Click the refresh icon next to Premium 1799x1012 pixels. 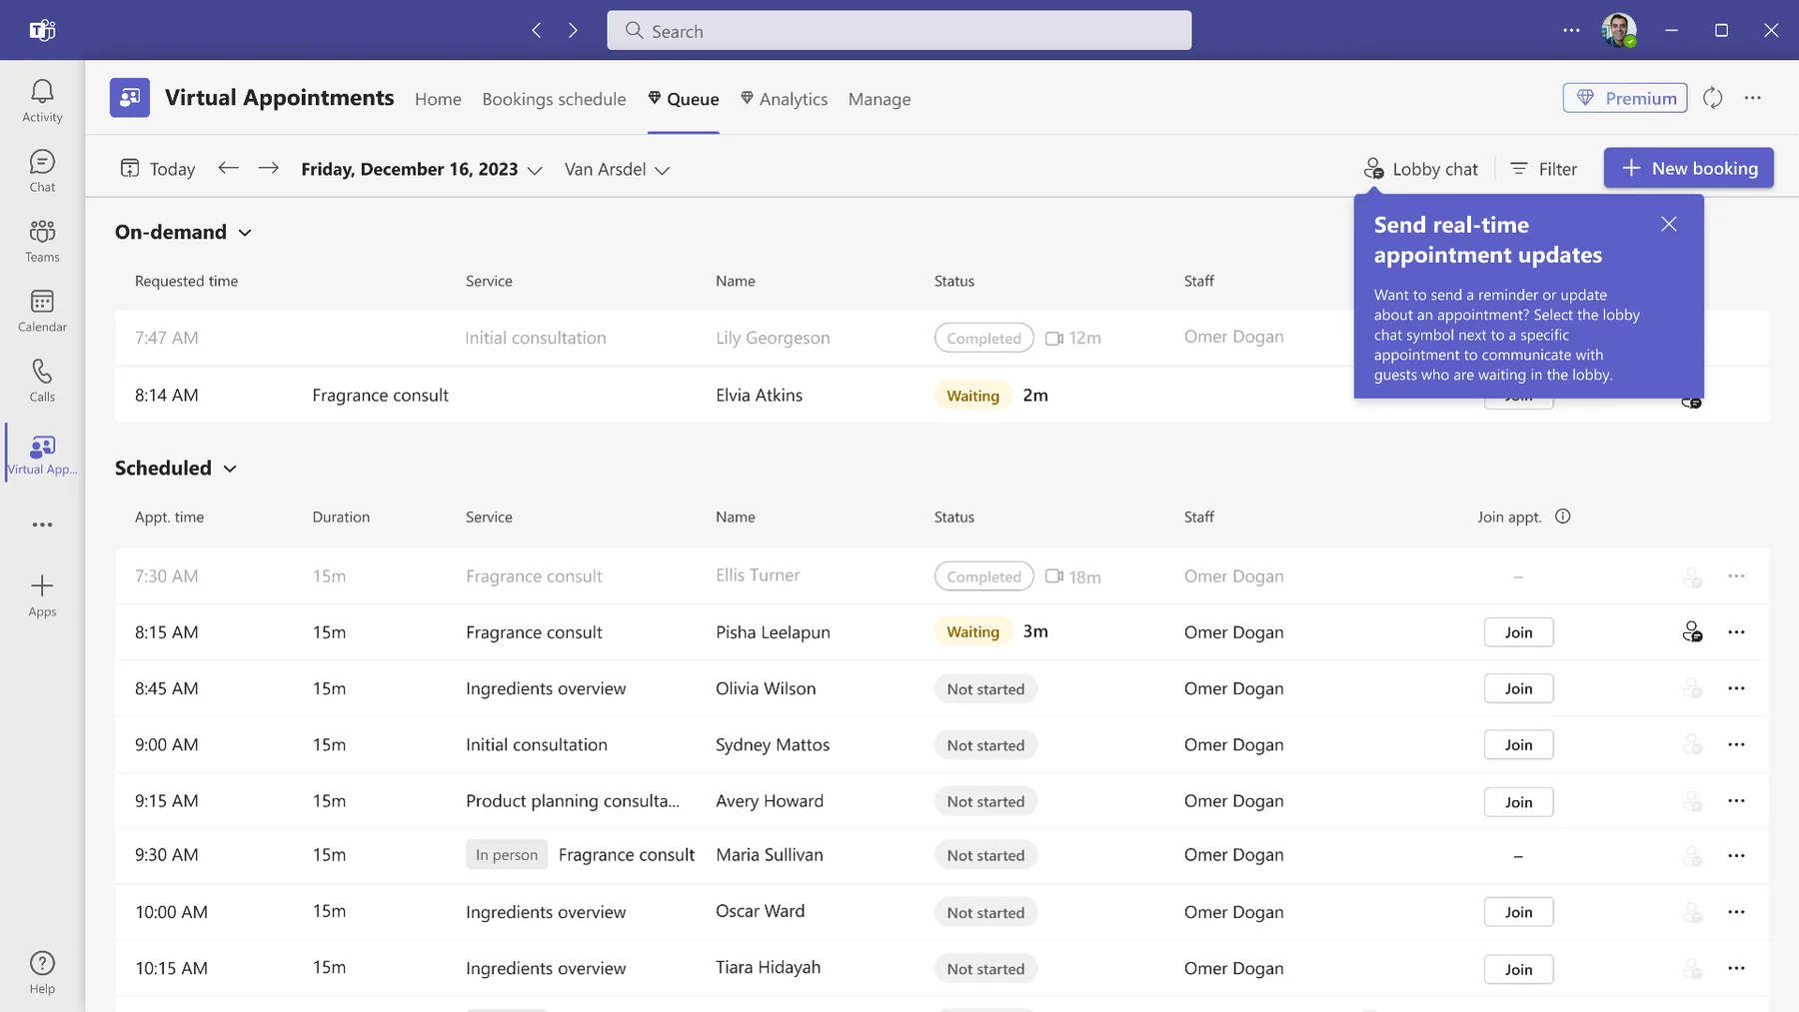(x=1712, y=98)
